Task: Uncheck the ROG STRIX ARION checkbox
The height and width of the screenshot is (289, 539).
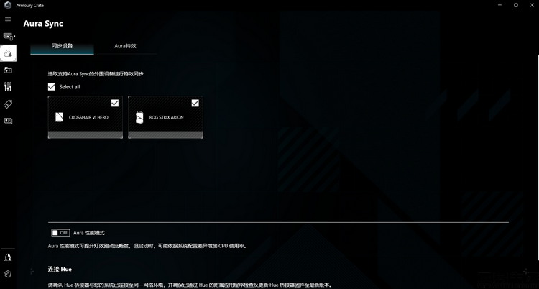Action: tap(195, 103)
